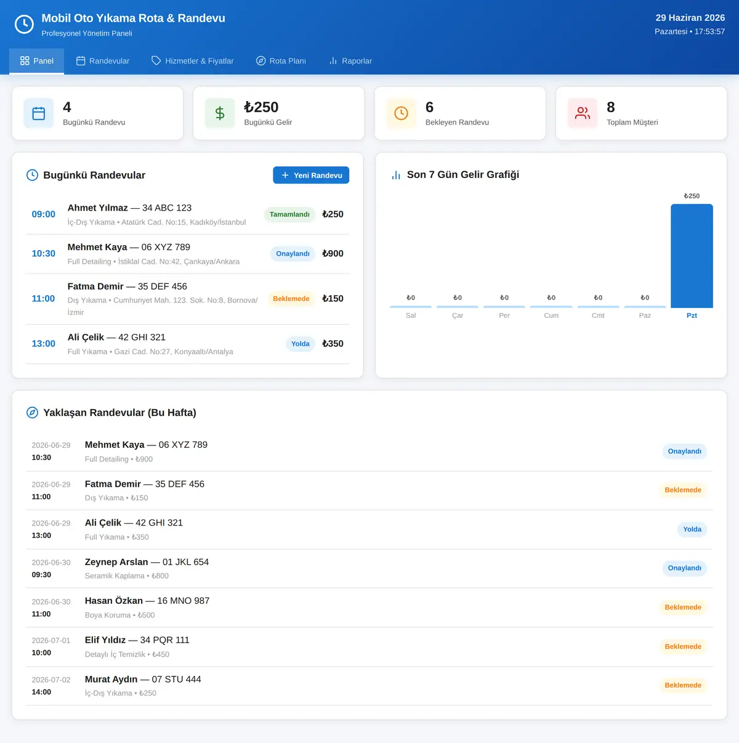Click Yolda badge in upcoming Ali Çelik row
739x743 pixels.
[x=692, y=529]
